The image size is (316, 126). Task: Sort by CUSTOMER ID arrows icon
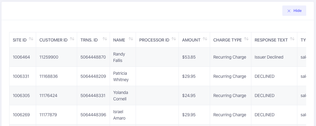click(72, 39)
